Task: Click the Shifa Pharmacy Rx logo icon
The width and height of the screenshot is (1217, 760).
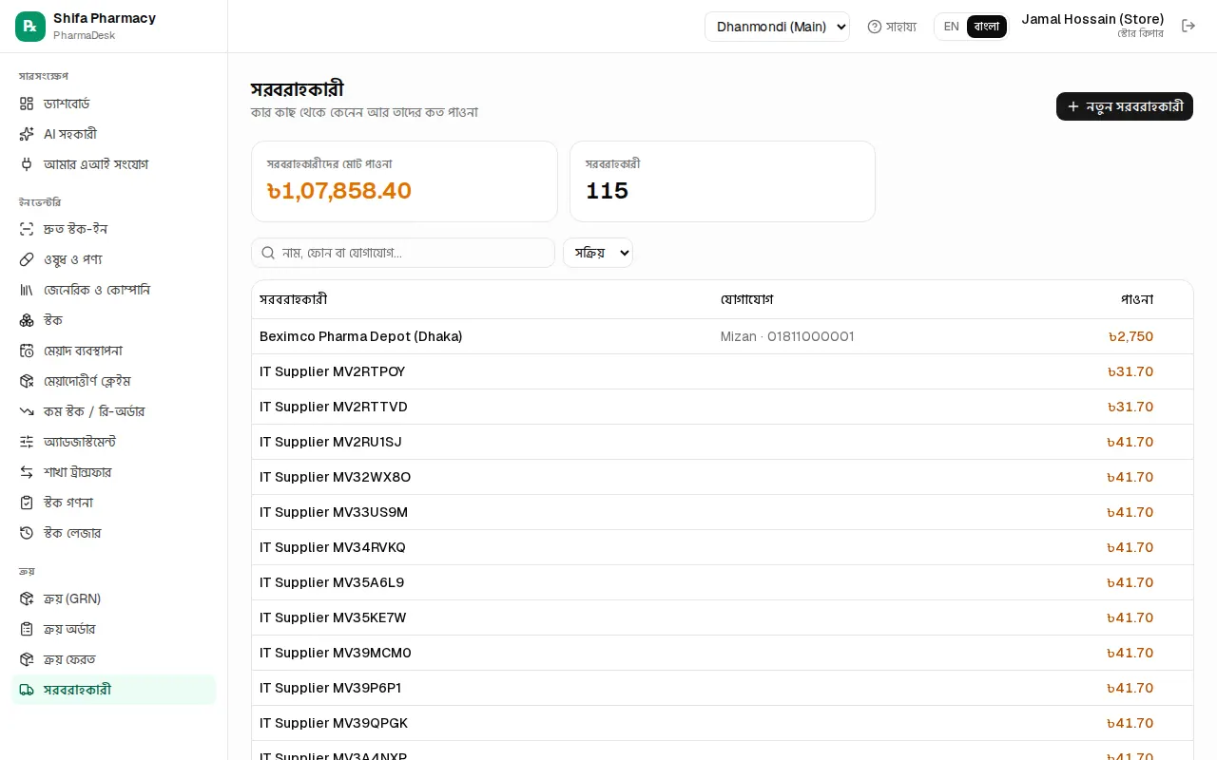Action: [x=30, y=27]
